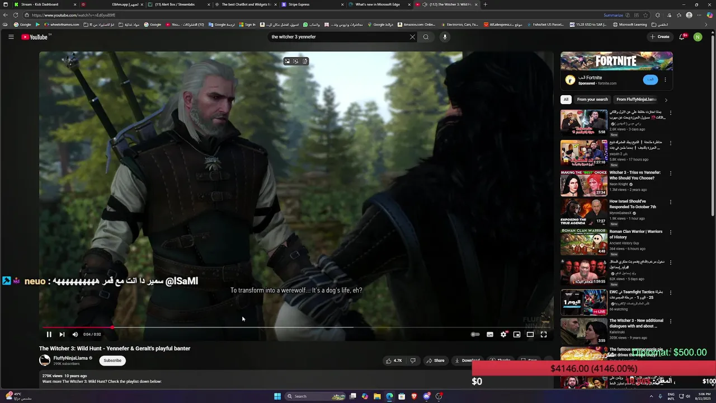
Task: Share the video
Action: point(435,360)
